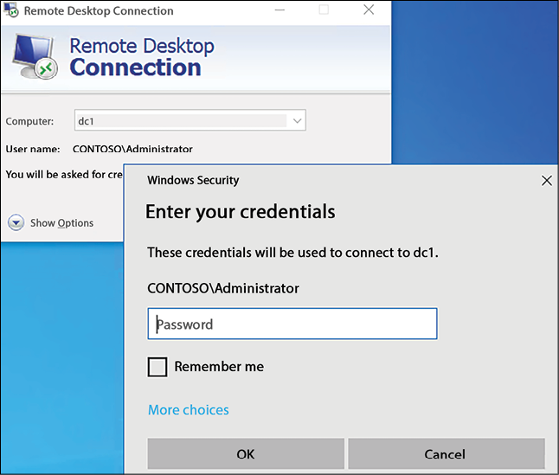Close the Remote Desktop Connection window
This screenshot has height=475, width=559.
[369, 10]
